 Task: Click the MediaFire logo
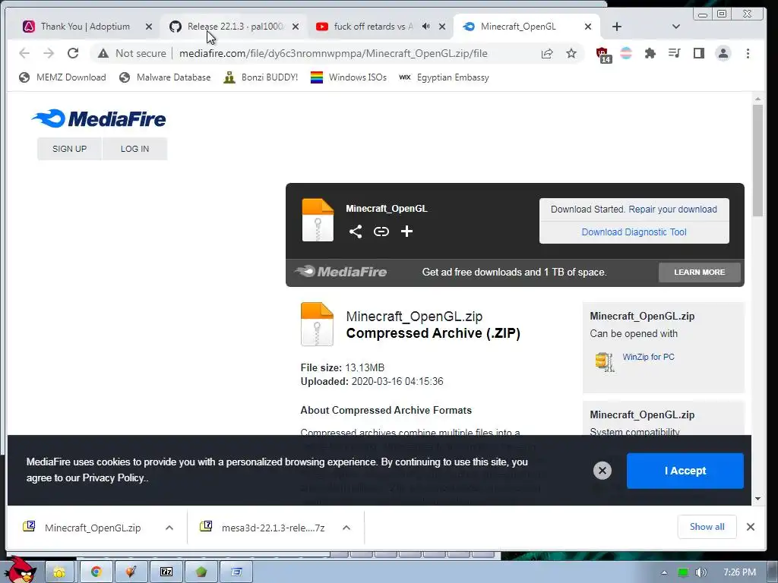99,118
